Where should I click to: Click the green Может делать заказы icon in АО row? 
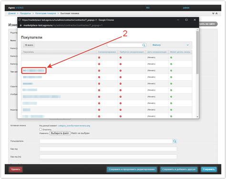(x=171, y=71)
